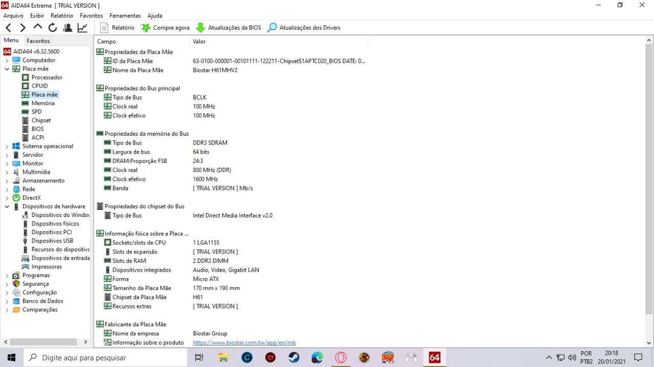Expand the Servidor tree node

(x=7, y=155)
